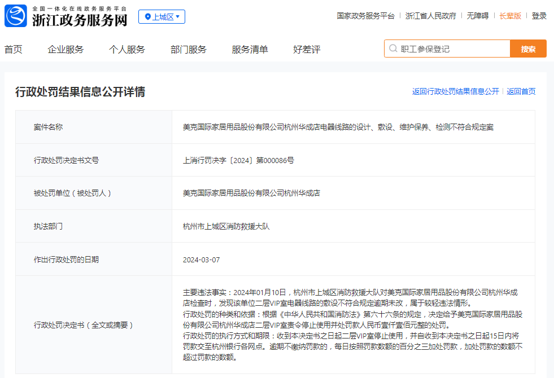Switch to 长辈版 elder mode

[510, 16]
